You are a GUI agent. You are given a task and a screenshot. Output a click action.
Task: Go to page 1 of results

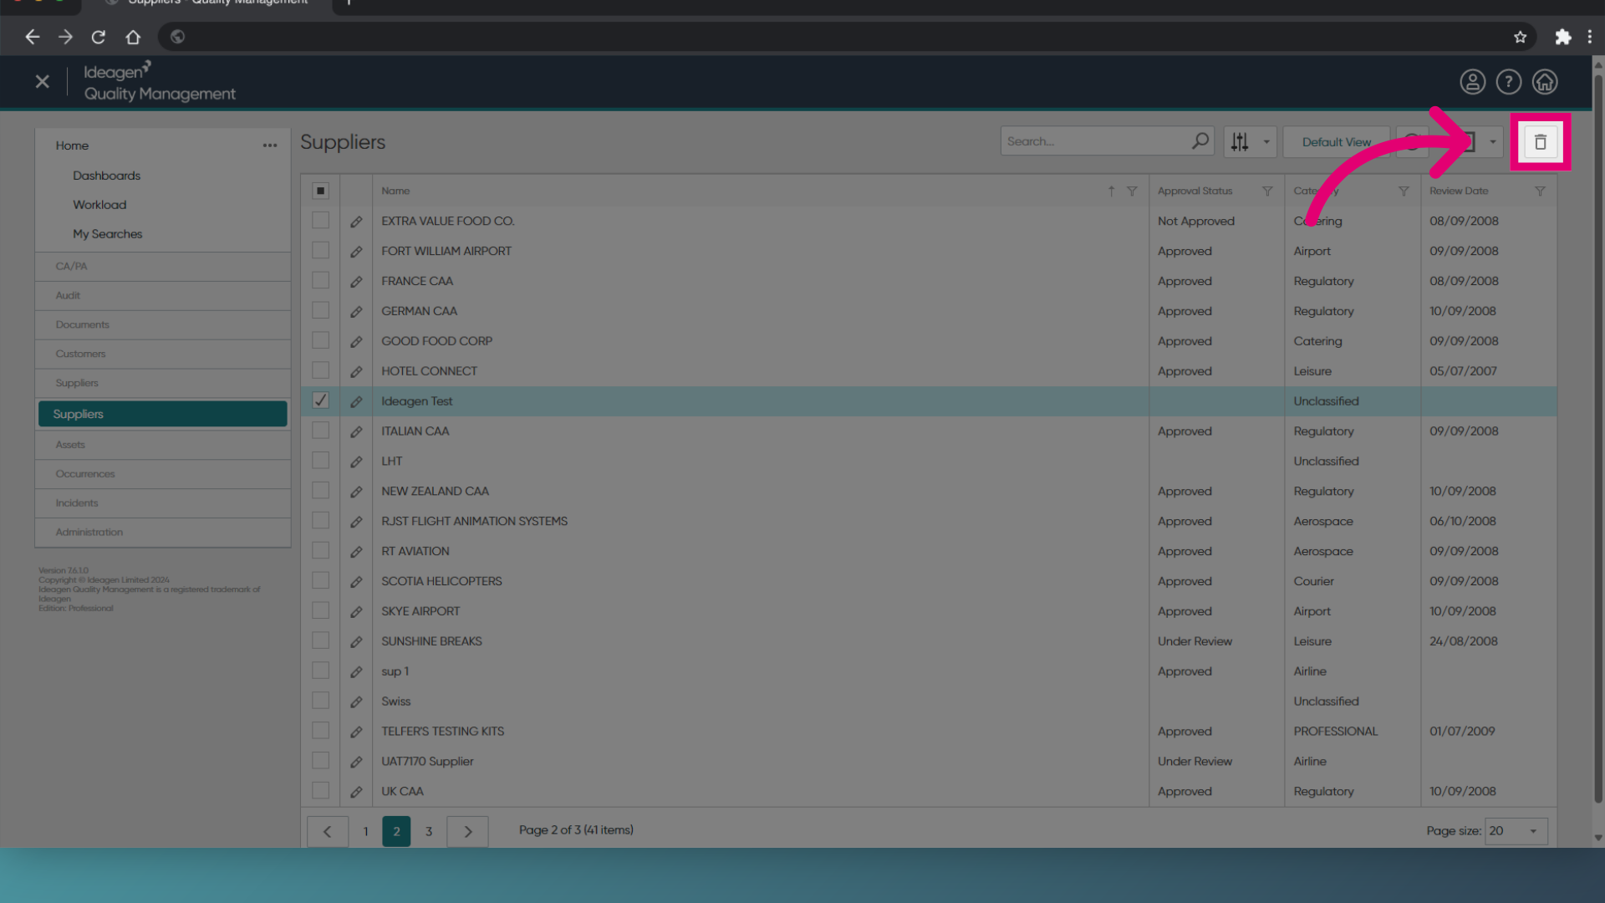pos(365,831)
